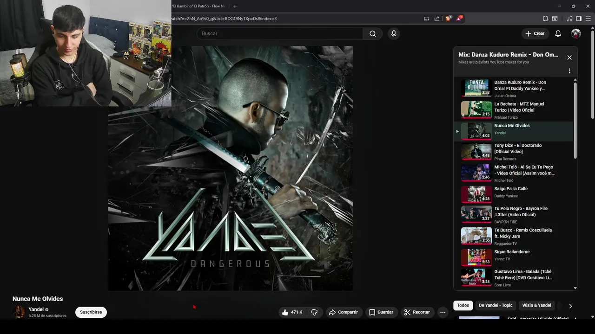Click 'Pina Records' channel name in playlist
The image size is (595, 334).
click(505, 159)
